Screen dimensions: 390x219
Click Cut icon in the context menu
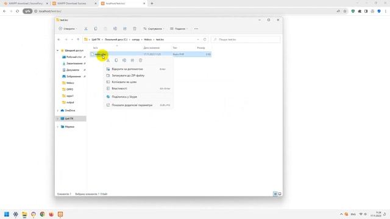(108, 60)
